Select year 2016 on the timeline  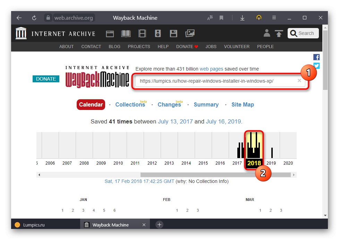point(220,163)
